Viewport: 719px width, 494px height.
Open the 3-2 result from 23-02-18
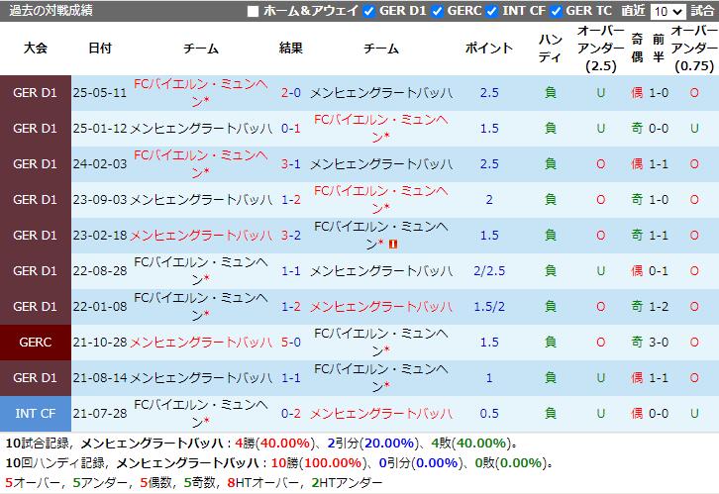click(291, 235)
